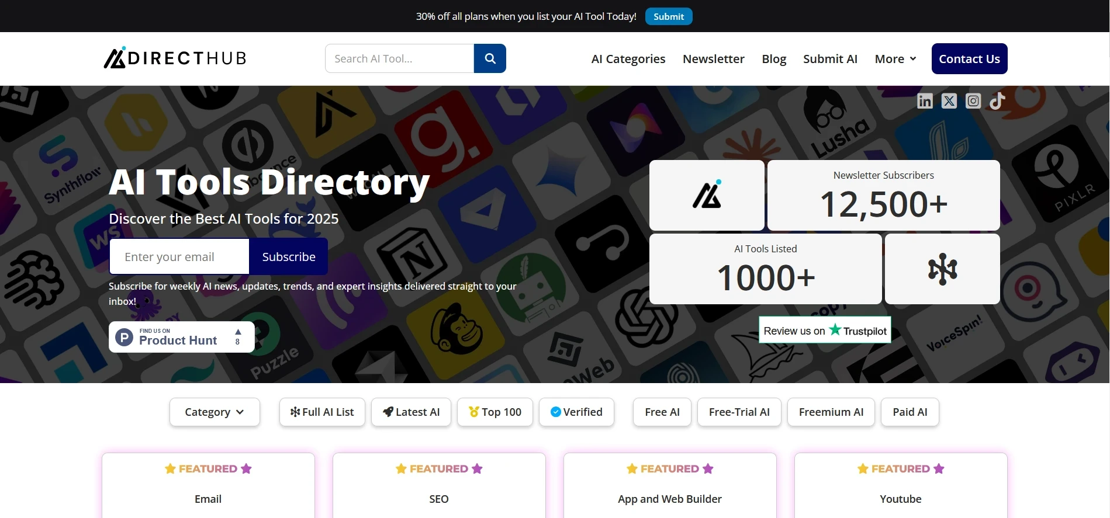Image resolution: width=1110 pixels, height=518 pixels.
Task: Filter by Freemium AI
Action: (x=831, y=412)
